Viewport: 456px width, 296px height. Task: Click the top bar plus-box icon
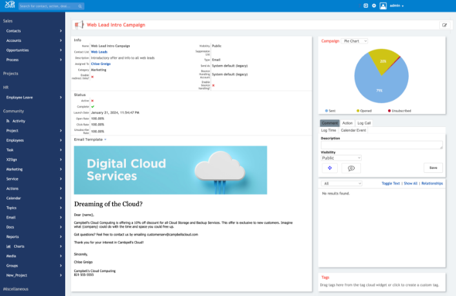pyautogui.click(x=366, y=6)
